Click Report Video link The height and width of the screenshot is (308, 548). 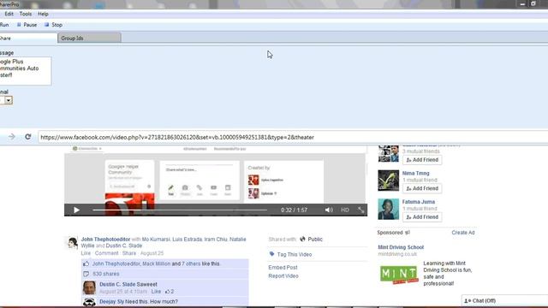[x=283, y=275]
